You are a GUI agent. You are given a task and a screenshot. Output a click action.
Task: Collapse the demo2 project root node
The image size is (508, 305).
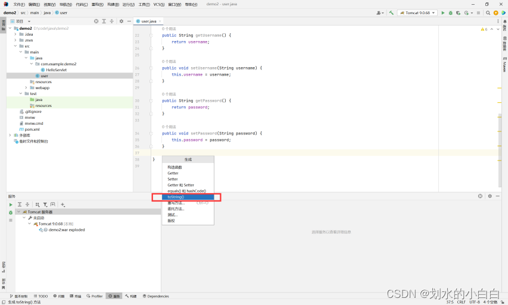click(10, 28)
